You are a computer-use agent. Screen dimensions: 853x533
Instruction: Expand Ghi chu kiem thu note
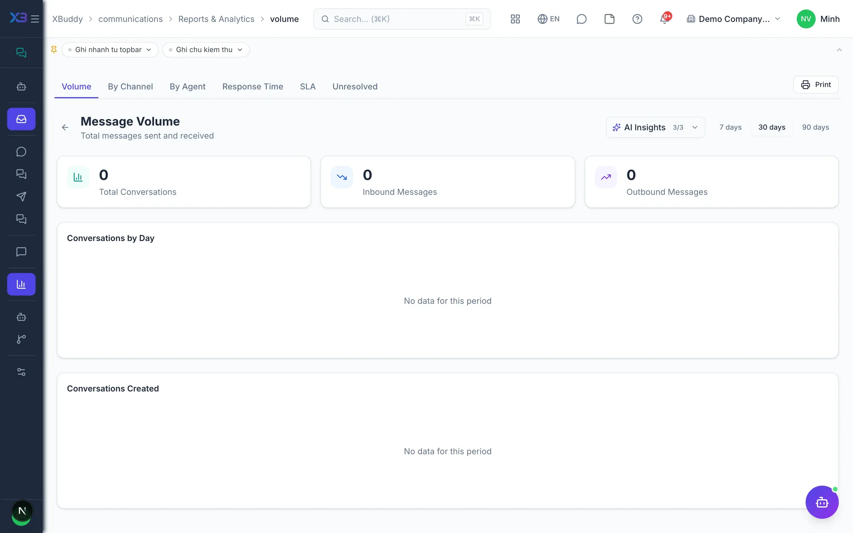pos(206,50)
